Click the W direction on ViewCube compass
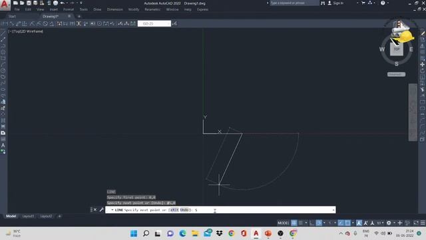The height and width of the screenshot is (240, 426). click(382, 49)
